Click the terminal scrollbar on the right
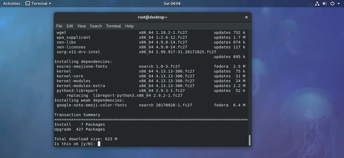344x158 pixels. [250, 140]
